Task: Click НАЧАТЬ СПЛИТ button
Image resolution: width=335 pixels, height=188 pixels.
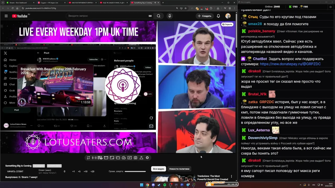Action: pos(15,172)
